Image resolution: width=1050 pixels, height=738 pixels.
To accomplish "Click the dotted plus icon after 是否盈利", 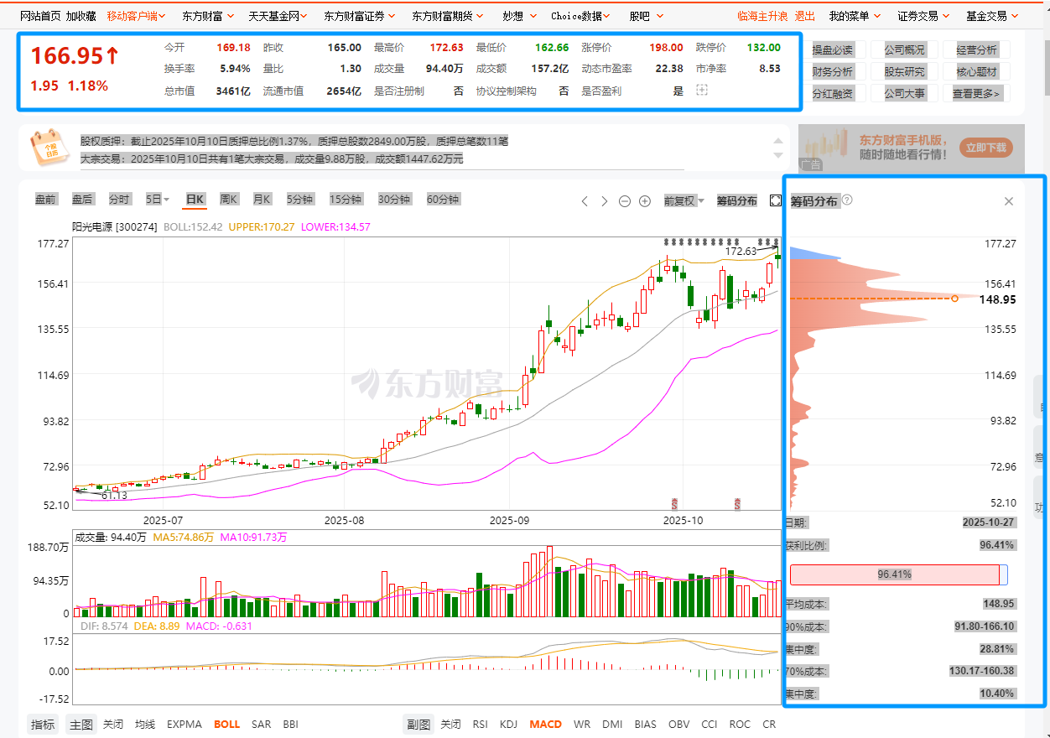I will pos(703,90).
